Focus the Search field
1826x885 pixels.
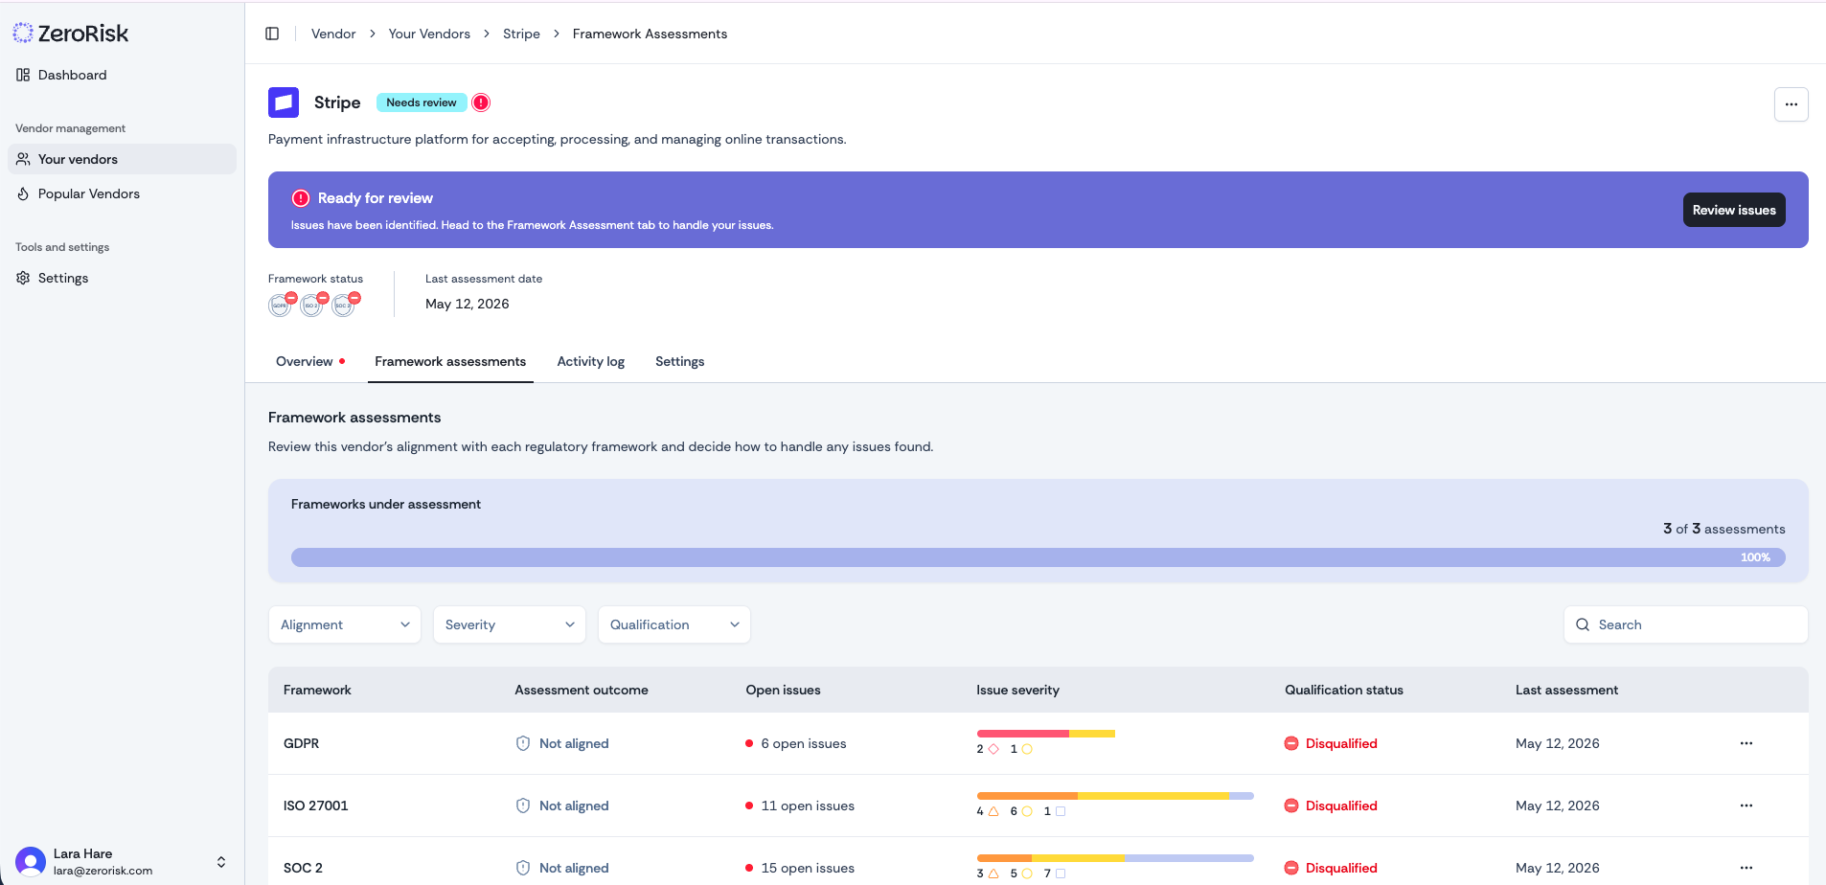point(1686,624)
